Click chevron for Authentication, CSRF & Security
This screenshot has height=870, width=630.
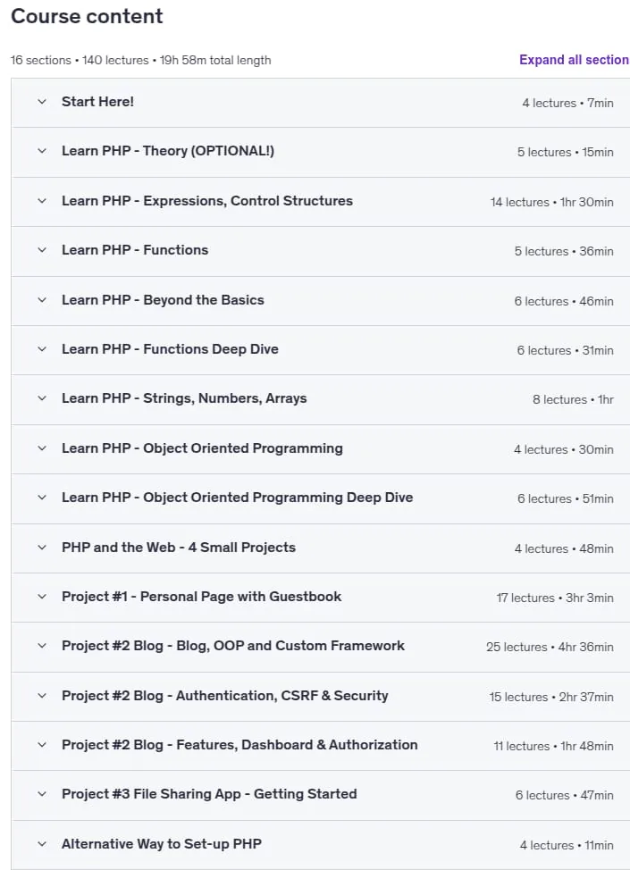click(x=42, y=696)
